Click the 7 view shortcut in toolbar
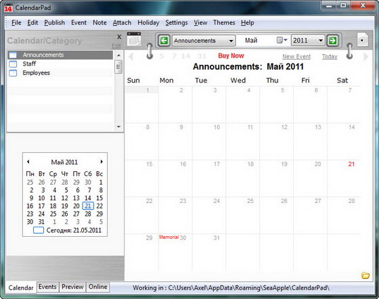 (175, 56)
